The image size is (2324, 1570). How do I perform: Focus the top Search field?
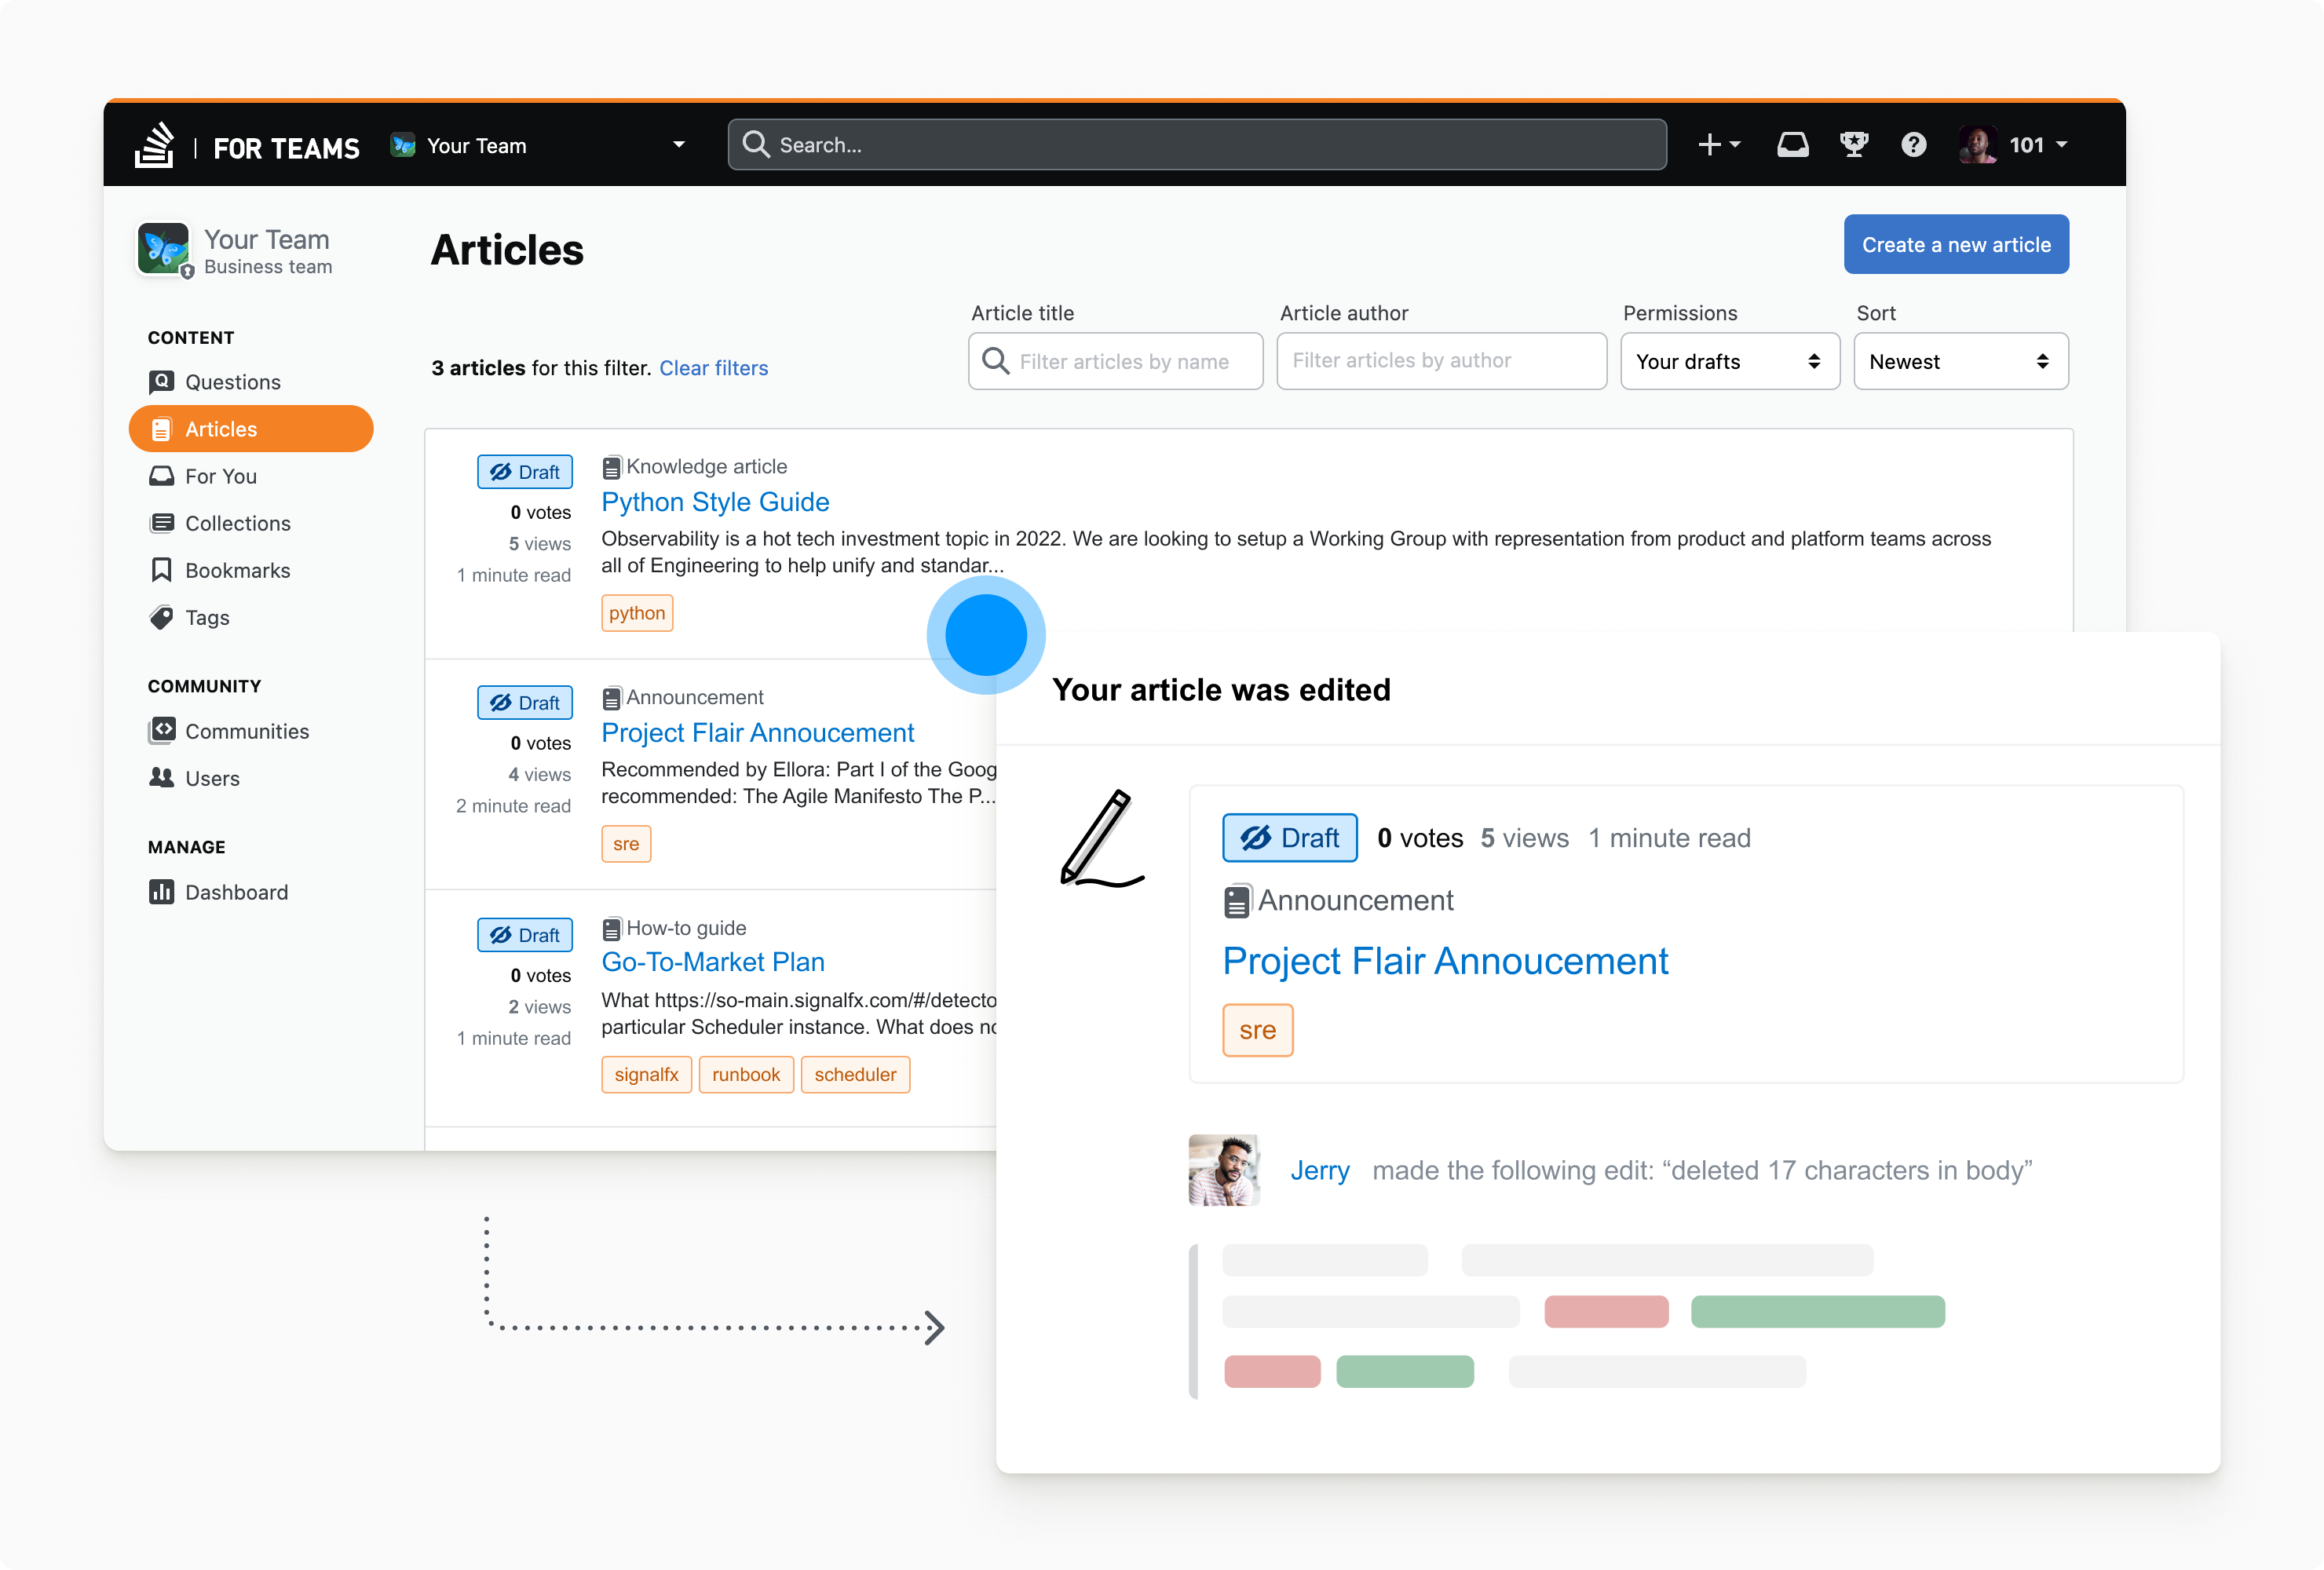pos(1196,145)
